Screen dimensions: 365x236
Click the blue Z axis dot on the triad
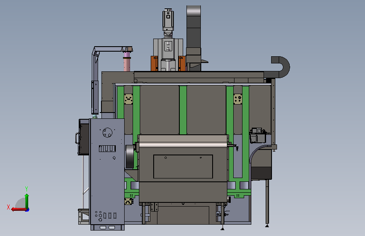pyautogui.click(x=27, y=210)
